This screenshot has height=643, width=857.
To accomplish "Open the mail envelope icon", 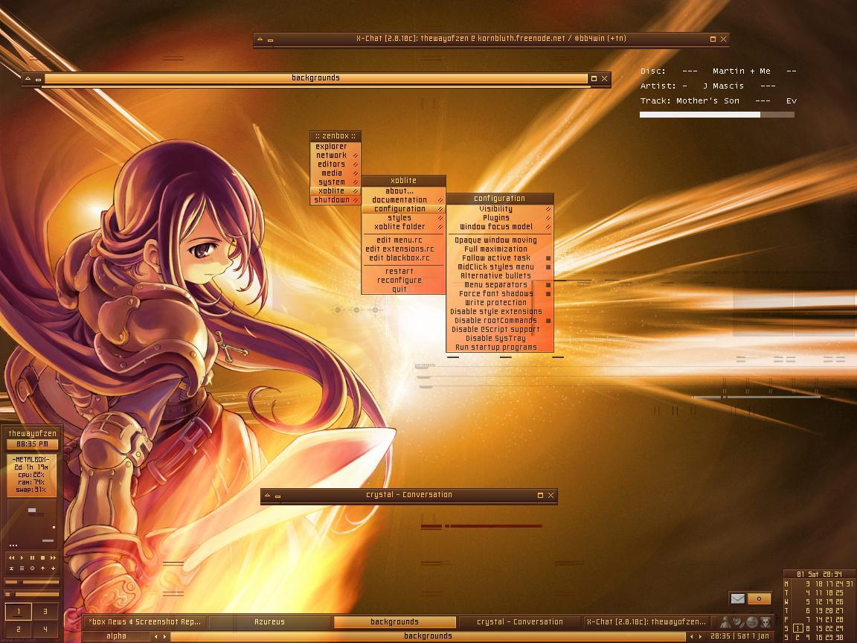I will click(737, 598).
